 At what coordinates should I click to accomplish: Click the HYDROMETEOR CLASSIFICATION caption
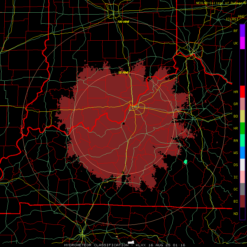pos(96,245)
